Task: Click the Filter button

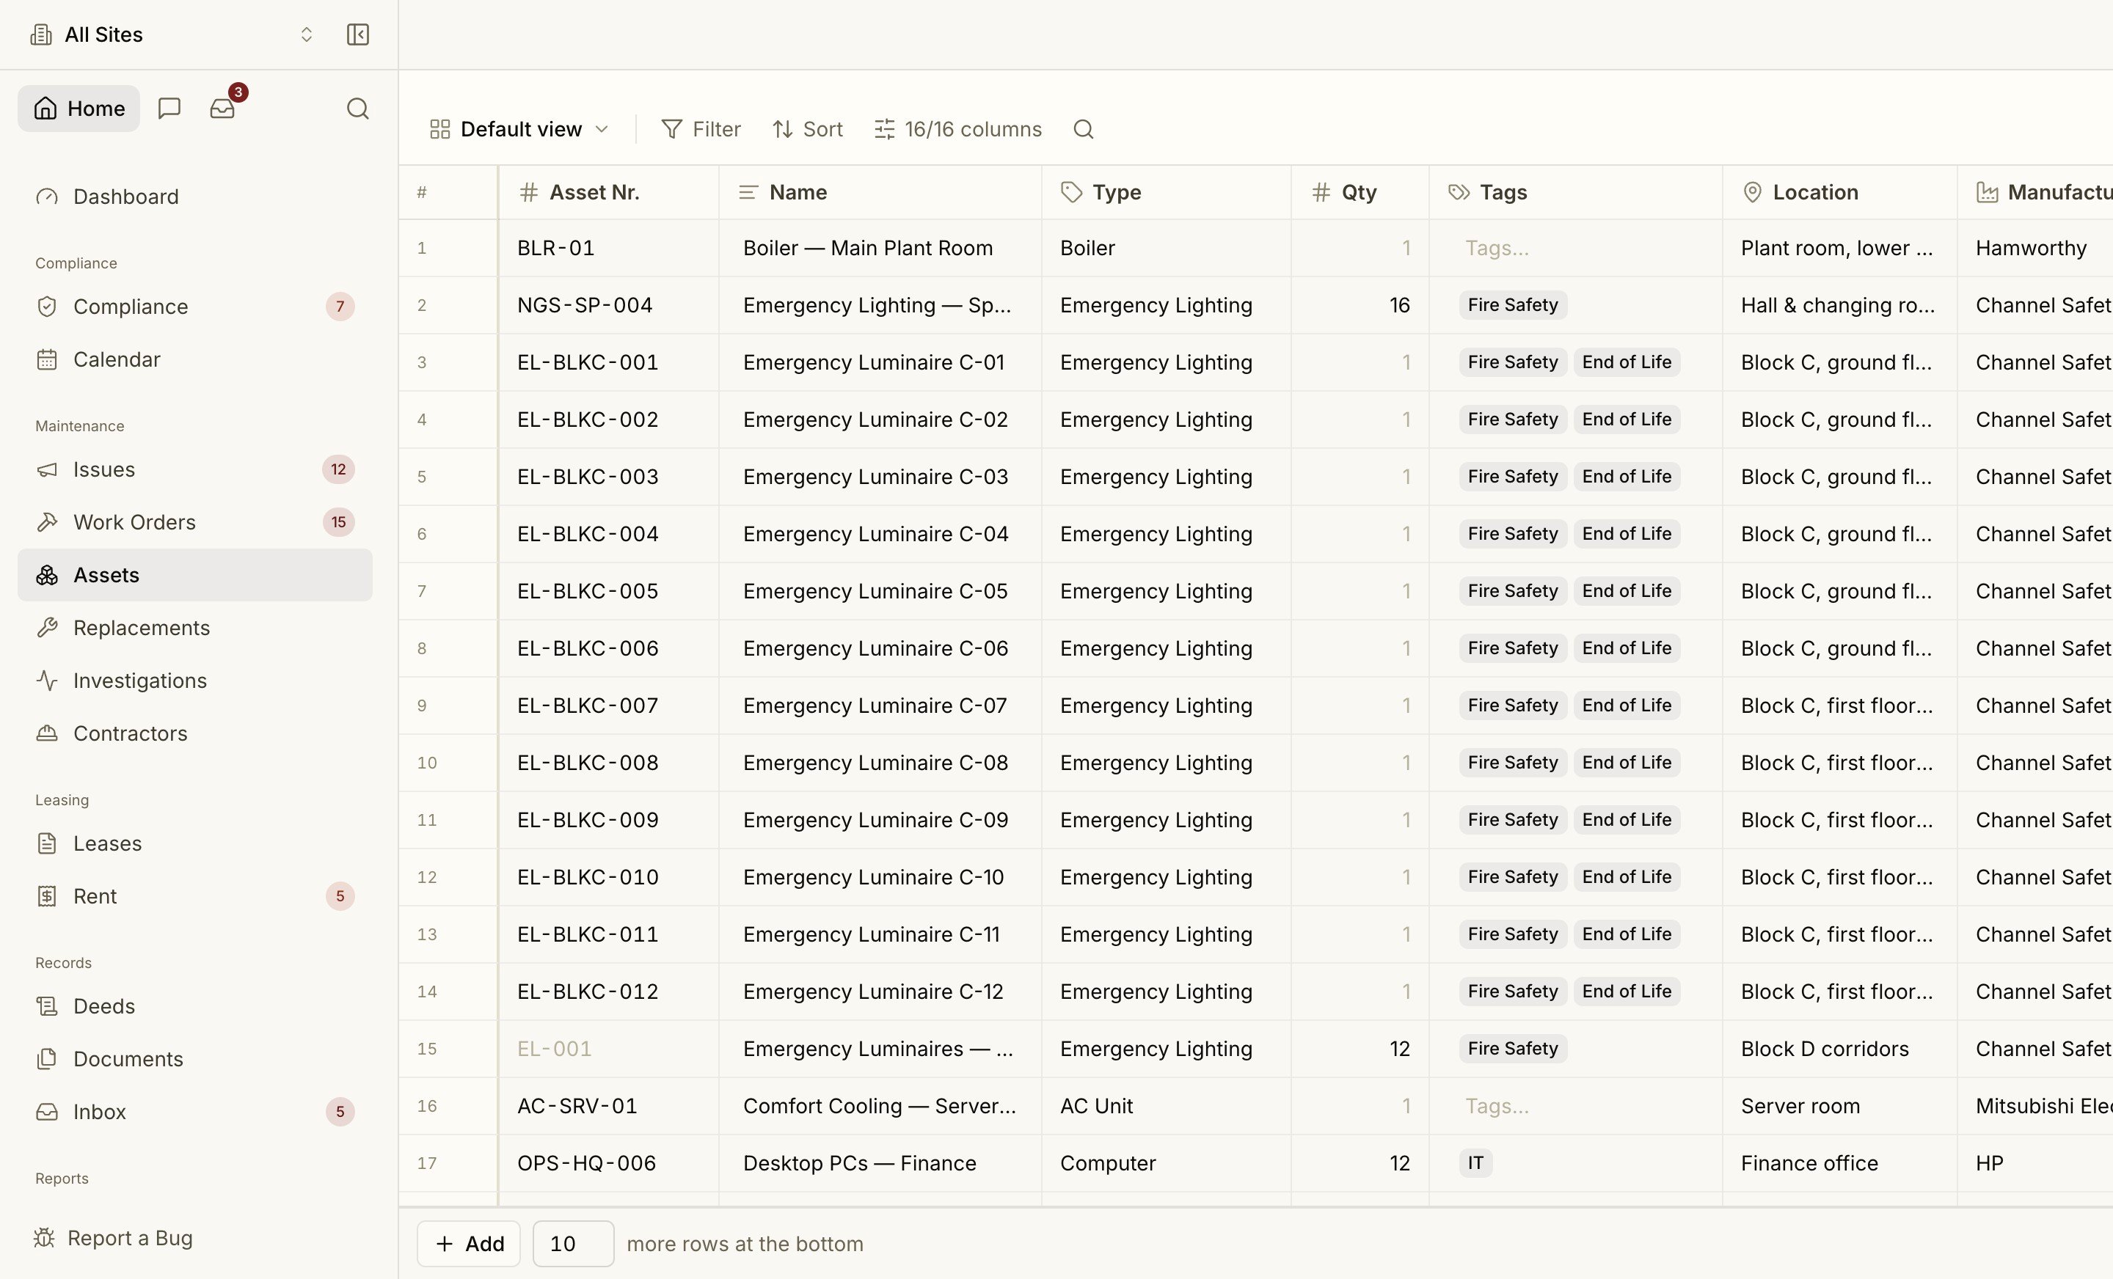Action: pos(701,130)
